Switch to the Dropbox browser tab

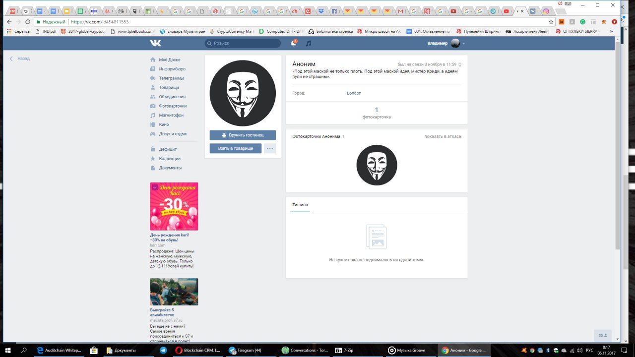[322, 11]
